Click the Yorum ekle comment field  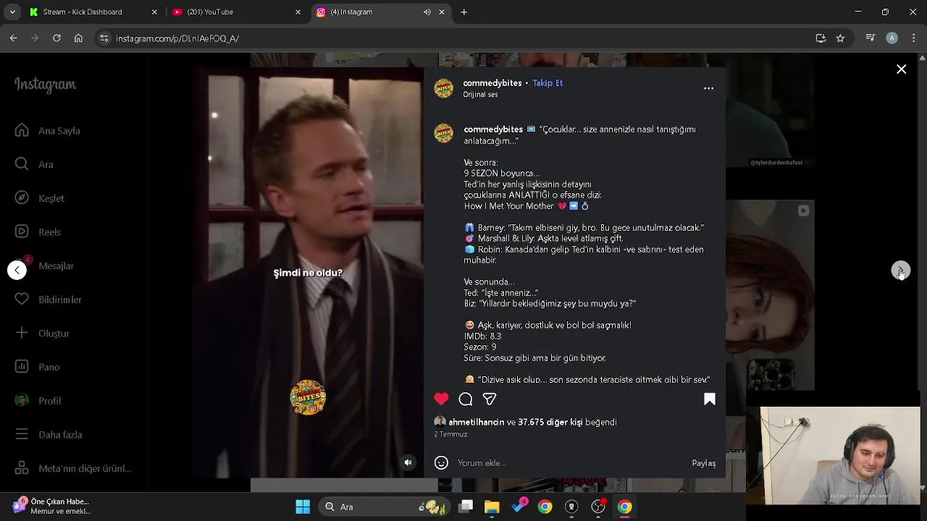(x=571, y=463)
